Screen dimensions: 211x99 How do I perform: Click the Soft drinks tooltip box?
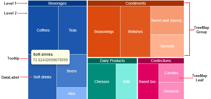pos(50,57)
